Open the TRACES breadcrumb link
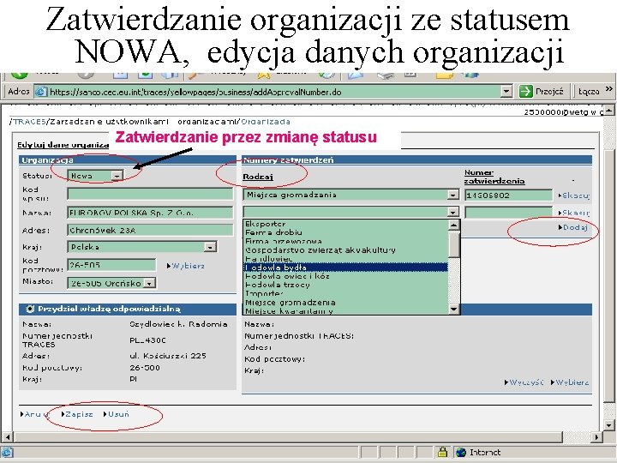 pyautogui.click(x=29, y=122)
